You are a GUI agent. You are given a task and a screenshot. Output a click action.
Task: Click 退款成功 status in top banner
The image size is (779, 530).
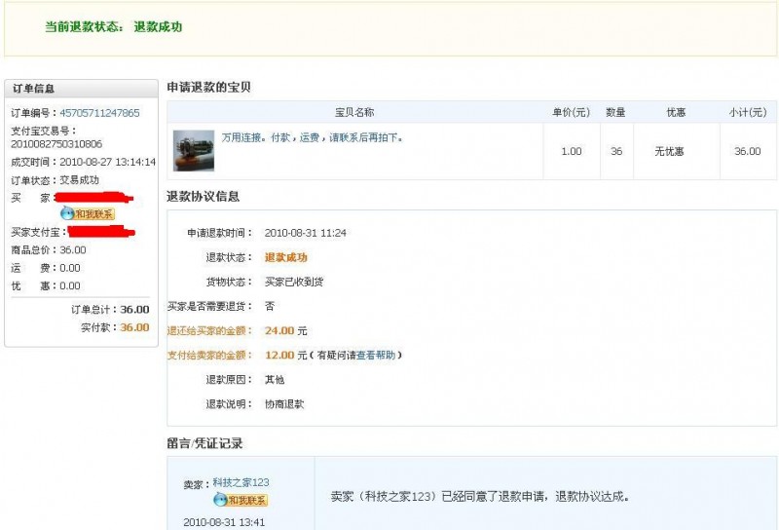click(158, 27)
